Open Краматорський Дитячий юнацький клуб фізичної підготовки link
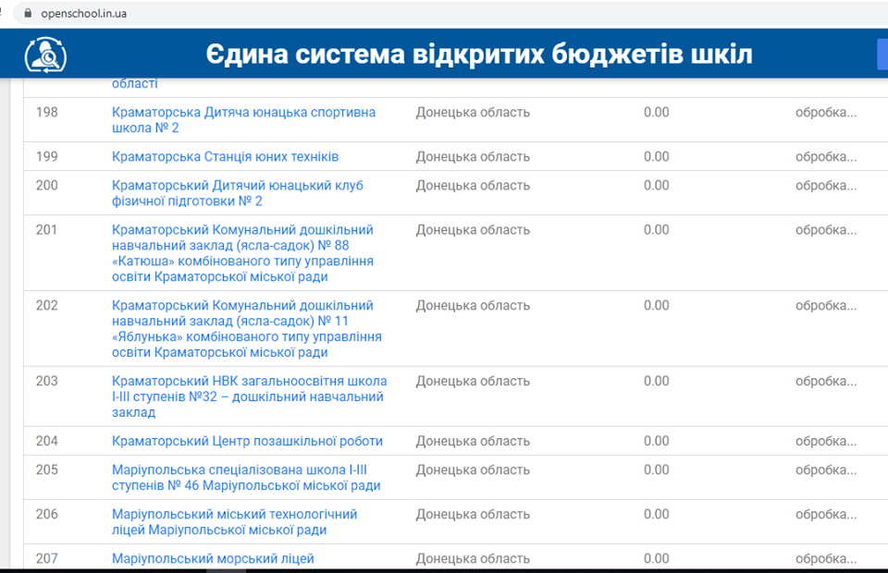Image resolution: width=888 pixels, height=573 pixels. click(x=237, y=193)
